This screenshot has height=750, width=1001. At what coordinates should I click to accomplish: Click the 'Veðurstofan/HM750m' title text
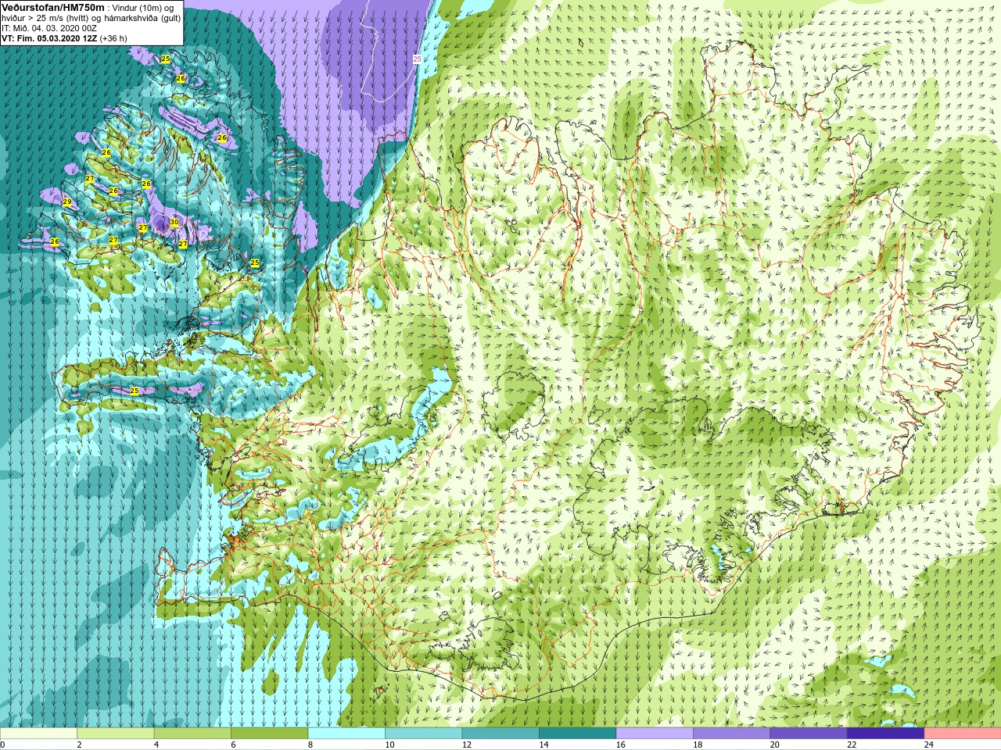(53, 8)
